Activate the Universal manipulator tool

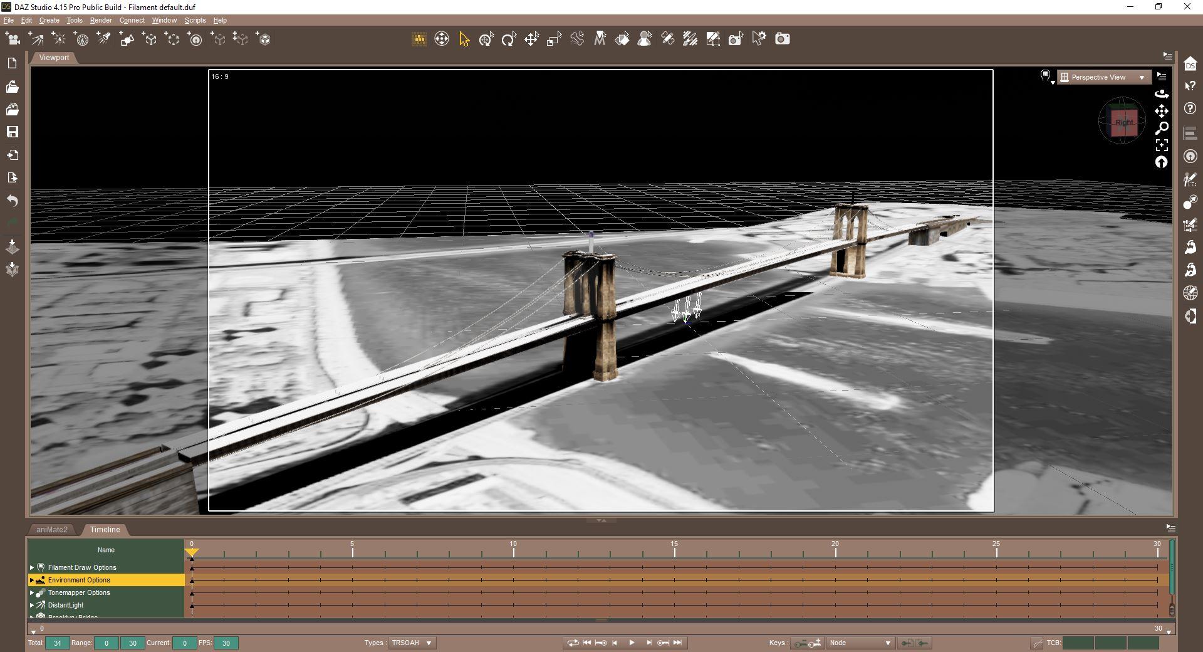click(x=486, y=39)
